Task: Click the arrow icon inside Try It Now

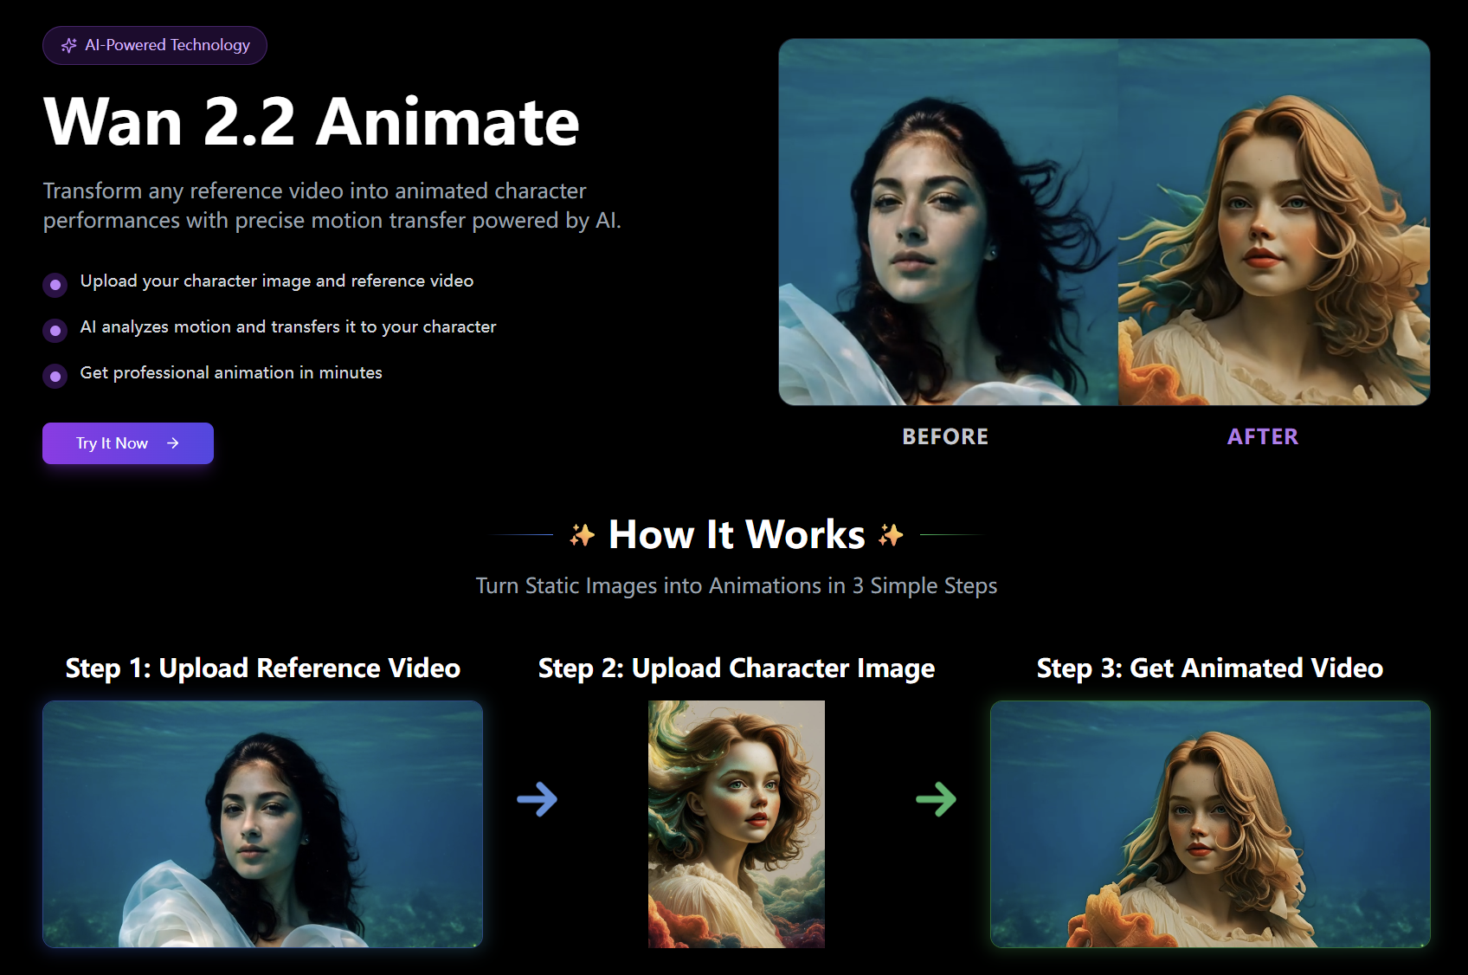Action: 173,442
